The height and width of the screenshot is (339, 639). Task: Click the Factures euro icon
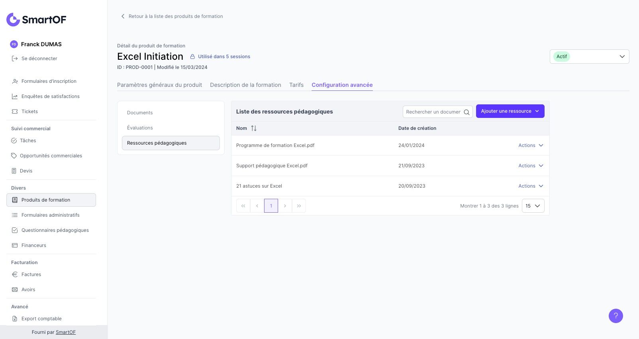click(15, 274)
